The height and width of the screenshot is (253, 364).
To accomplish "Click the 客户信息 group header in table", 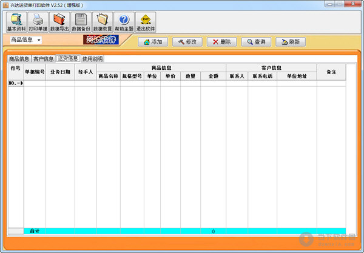I will click(271, 68).
